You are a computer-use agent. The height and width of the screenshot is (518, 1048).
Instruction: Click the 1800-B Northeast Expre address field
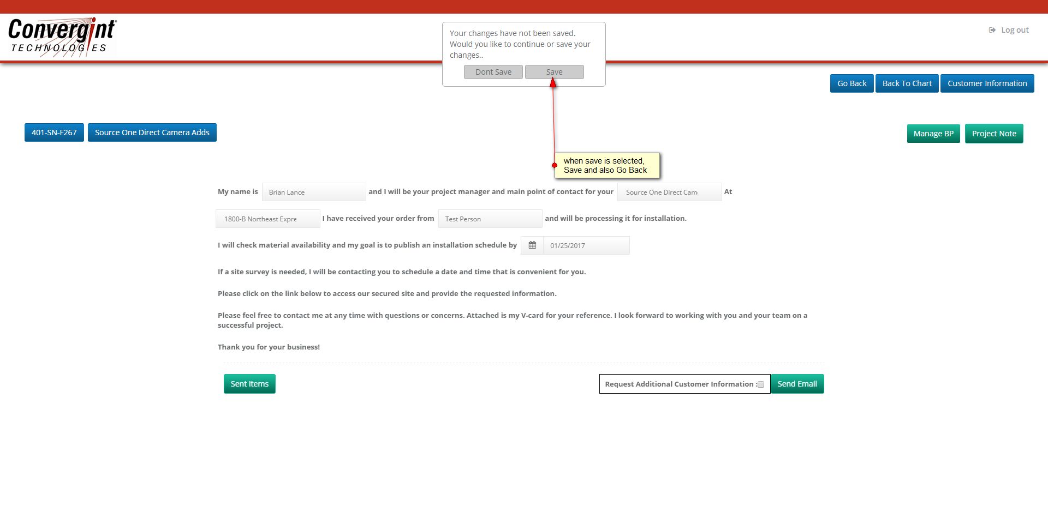268,219
